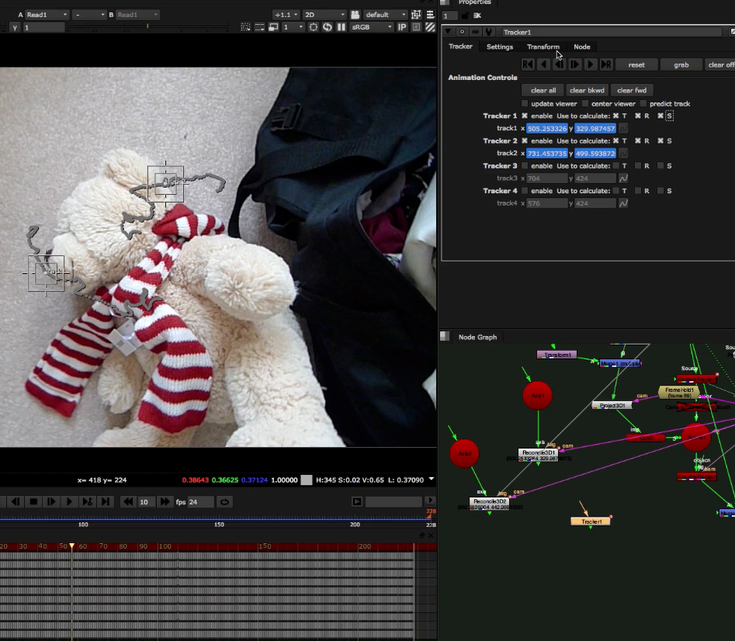The height and width of the screenshot is (641, 735).
Task: Track one frame forward in Tracker panel
Action: [x=574, y=64]
